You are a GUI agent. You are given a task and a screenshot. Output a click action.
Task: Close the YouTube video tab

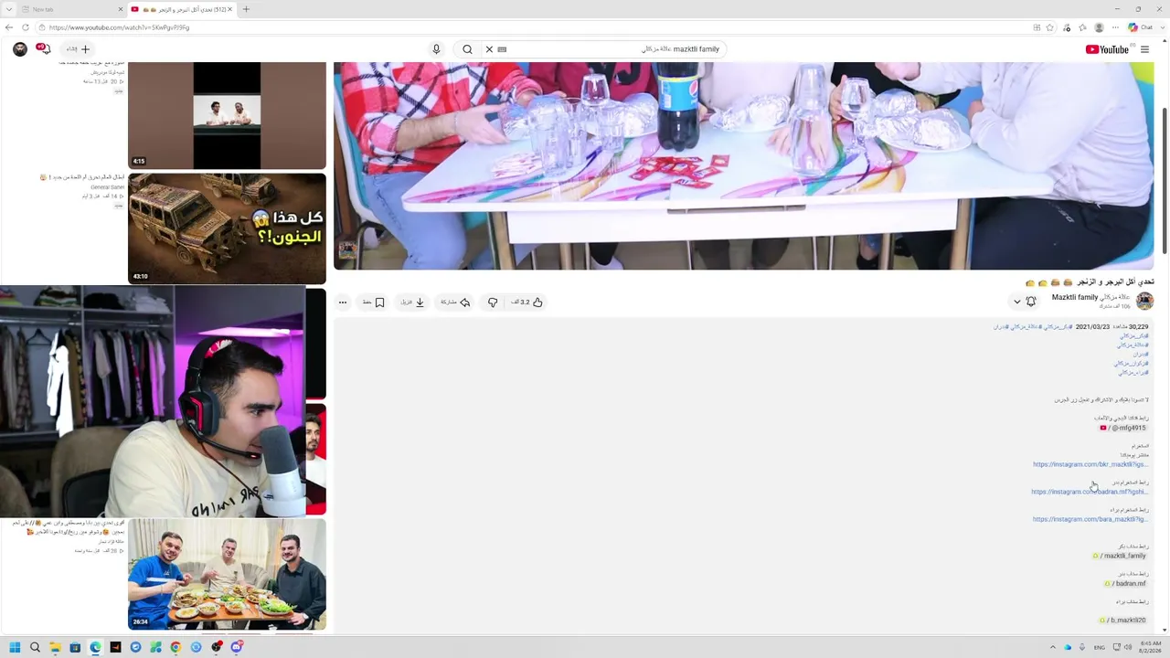pos(229,9)
